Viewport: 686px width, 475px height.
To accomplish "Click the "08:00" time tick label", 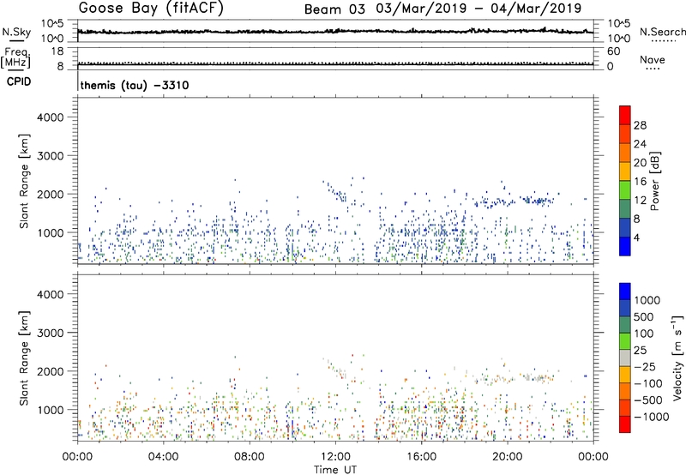I will point(249,457).
